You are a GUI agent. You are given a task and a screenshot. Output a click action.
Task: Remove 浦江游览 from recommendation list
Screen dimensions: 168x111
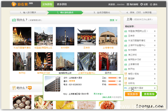[155, 55]
